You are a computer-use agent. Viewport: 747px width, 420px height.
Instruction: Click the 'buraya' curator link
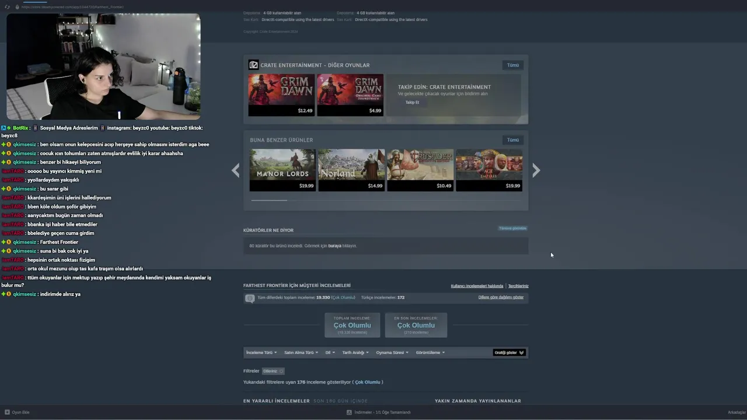[x=334, y=246]
